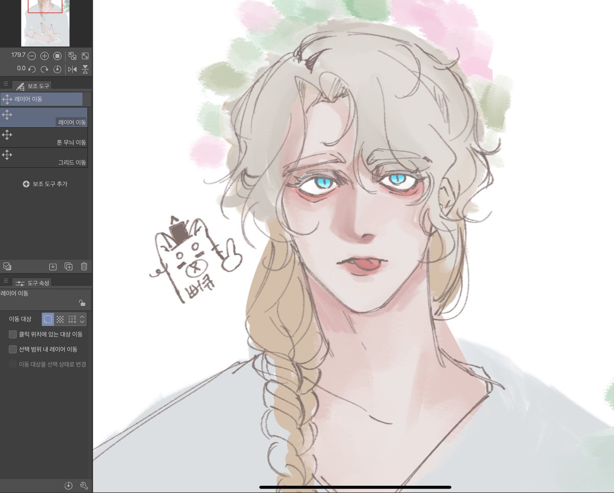Flip canvas vertically in navigator

point(85,69)
